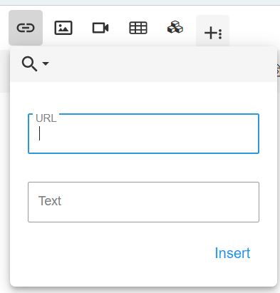
Task: Click into the Text input field
Action: (143, 202)
